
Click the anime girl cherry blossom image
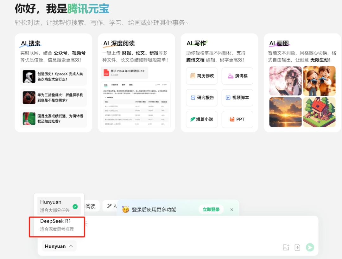(x=285, y=81)
